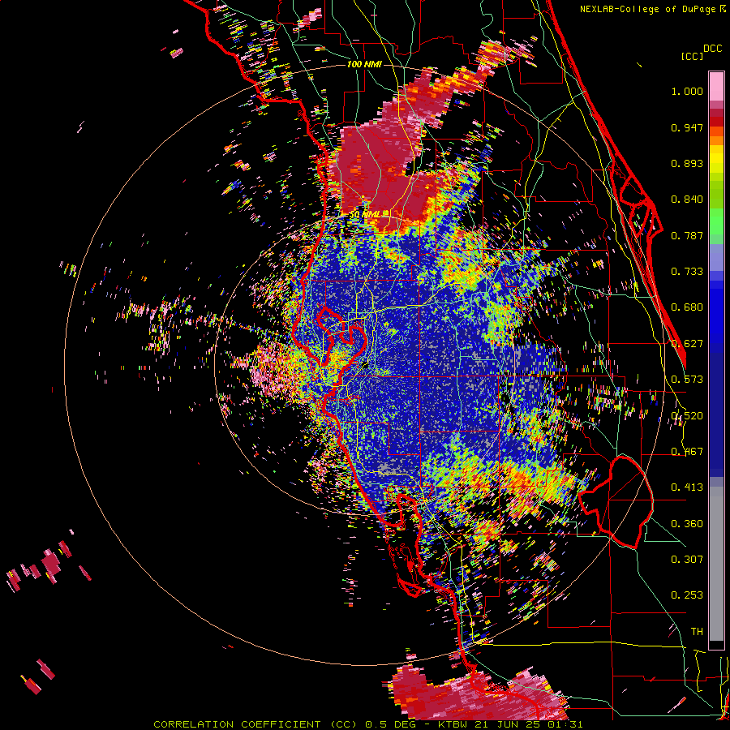
Task: Select the 0.733 scale value
Action: (x=687, y=272)
